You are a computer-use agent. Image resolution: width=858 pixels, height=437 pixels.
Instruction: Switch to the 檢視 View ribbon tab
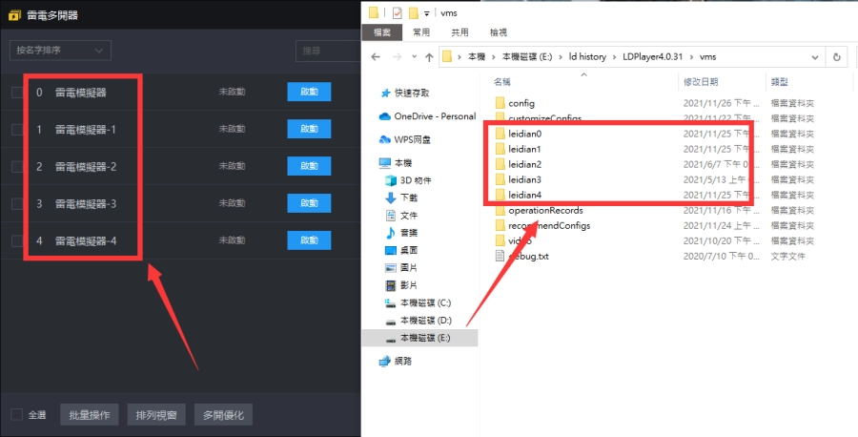coord(498,32)
